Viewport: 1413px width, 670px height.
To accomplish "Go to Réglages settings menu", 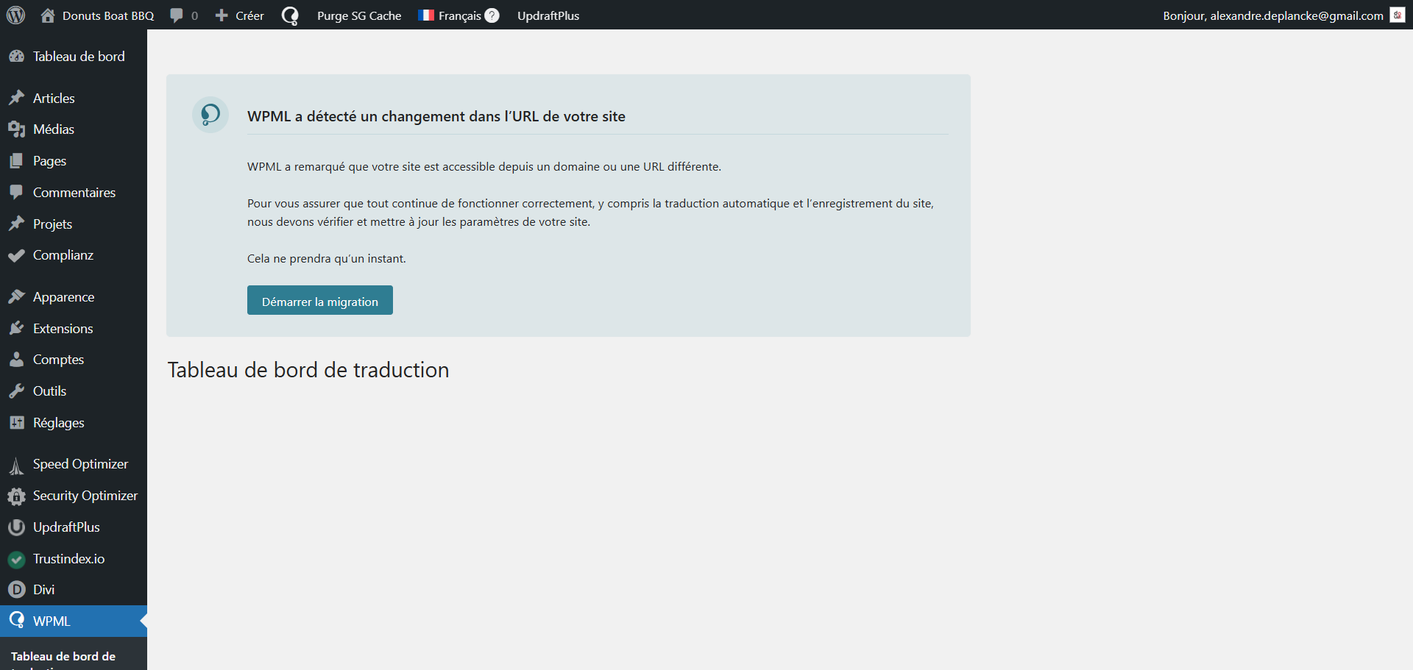I will [58, 423].
